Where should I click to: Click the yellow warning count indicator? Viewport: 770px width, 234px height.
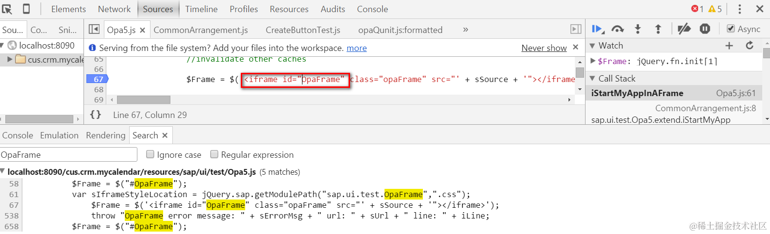pyautogui.click(x=715, y=9)
